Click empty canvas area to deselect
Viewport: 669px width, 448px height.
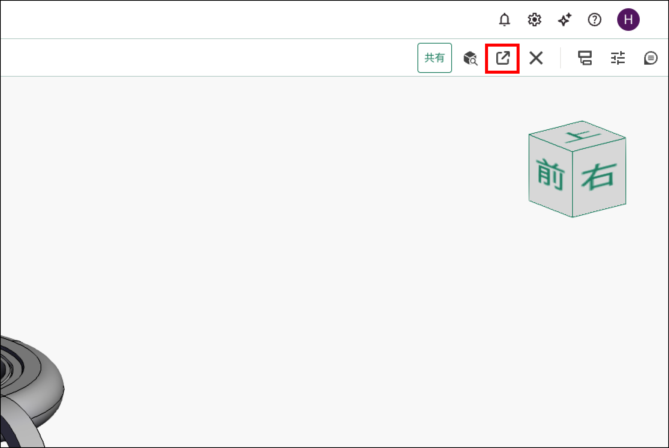point(300,226)
